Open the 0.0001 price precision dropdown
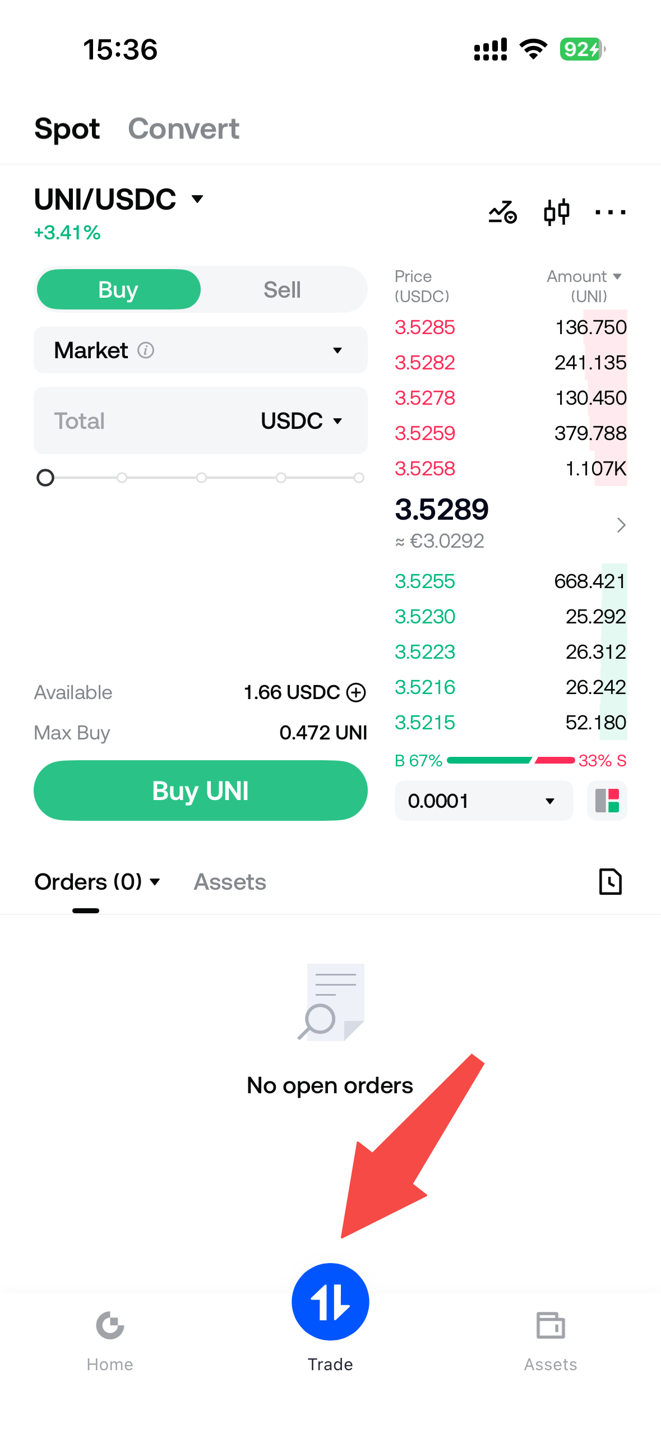The height and width of the screenshot is (1433, 661). coord(483,801)
